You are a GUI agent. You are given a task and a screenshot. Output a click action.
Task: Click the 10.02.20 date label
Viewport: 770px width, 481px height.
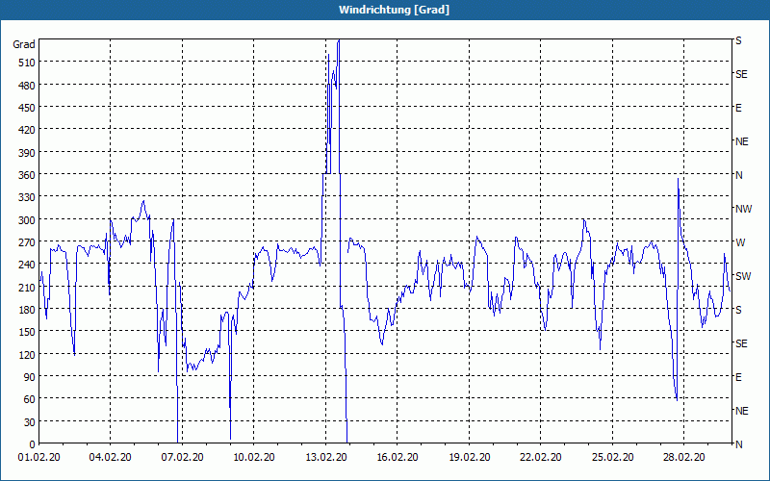254,458
